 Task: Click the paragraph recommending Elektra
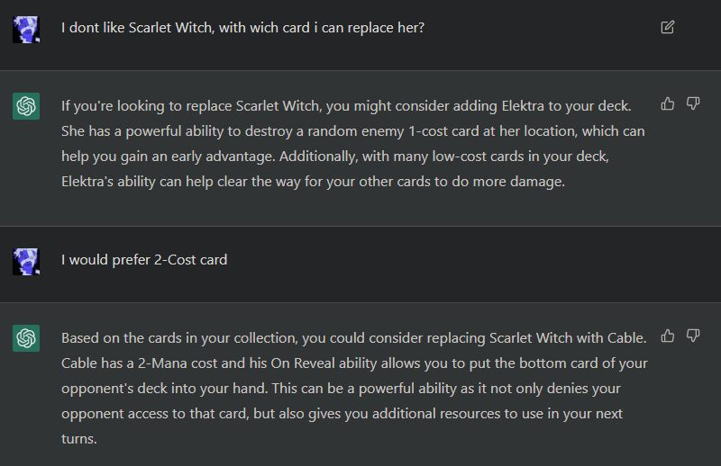[x=352, y=144]
